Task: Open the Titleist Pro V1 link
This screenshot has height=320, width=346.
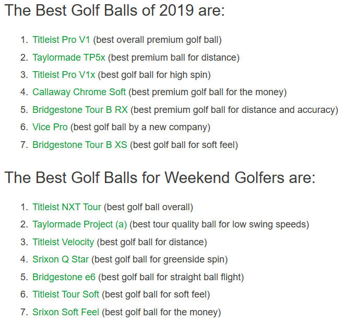Action: [61, 40]
